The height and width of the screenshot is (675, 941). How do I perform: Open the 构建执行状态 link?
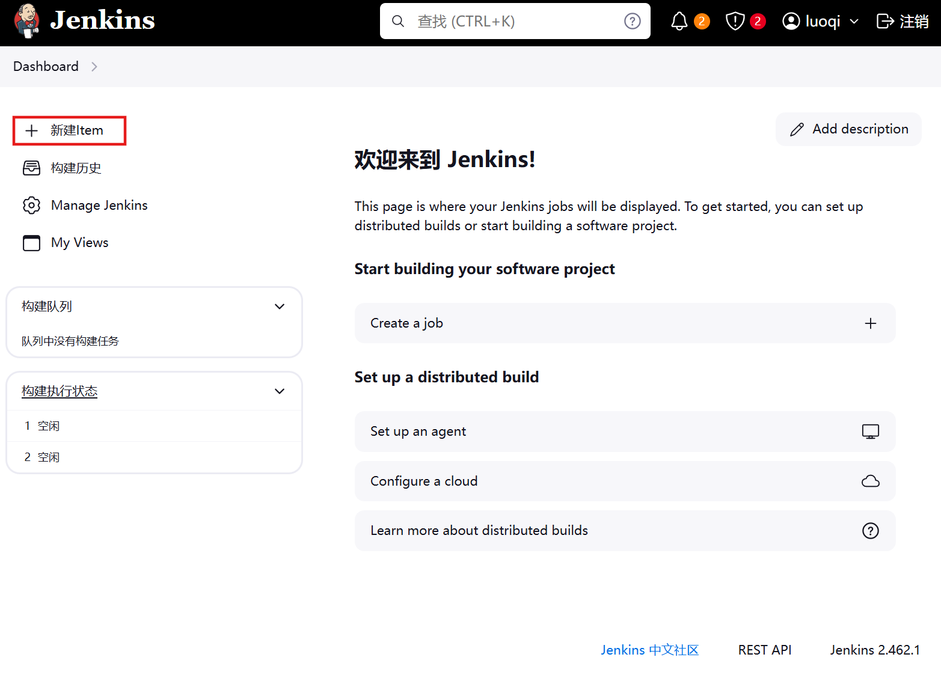click(x=60, y=391)
